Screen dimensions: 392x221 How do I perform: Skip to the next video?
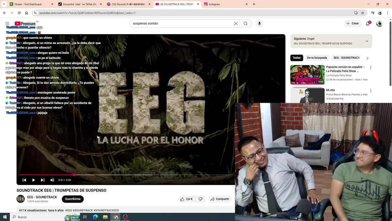pyautogui.click(x=43, y=180)
